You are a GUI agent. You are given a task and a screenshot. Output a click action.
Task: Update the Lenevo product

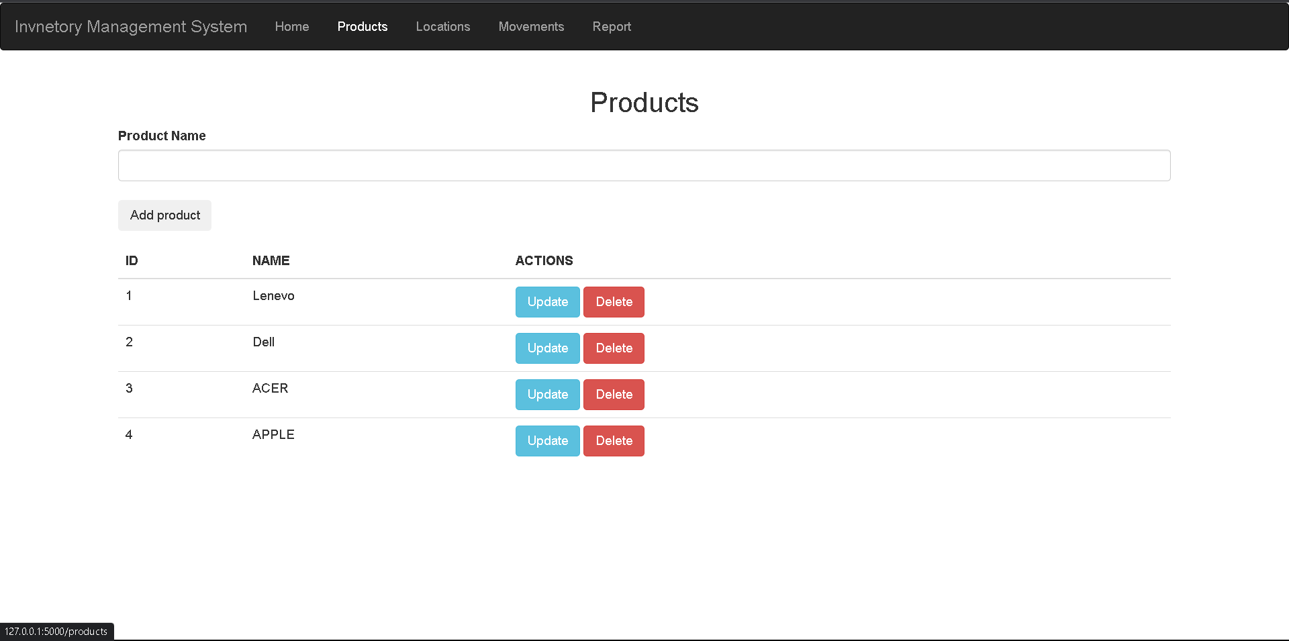pyautogui.click(x=547, y=301)
